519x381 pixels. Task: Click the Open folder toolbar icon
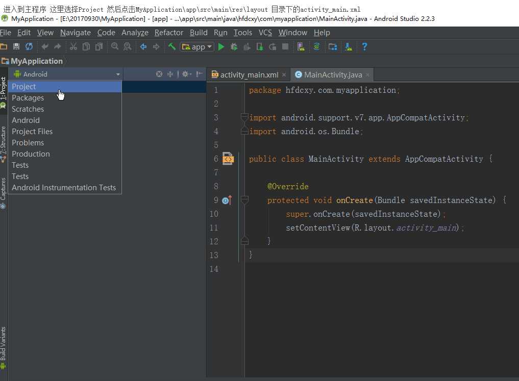coord(4,46)
